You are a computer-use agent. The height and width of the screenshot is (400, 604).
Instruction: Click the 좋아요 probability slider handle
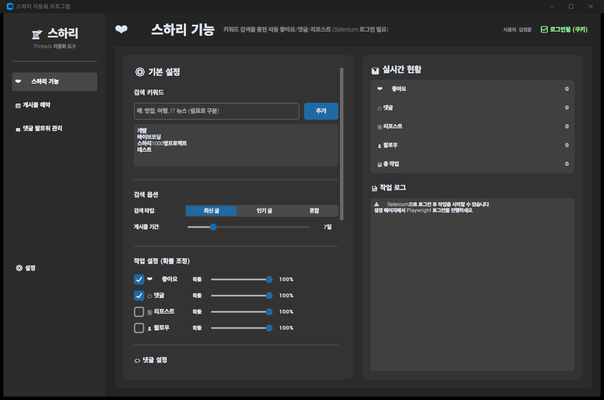point(269,279)
